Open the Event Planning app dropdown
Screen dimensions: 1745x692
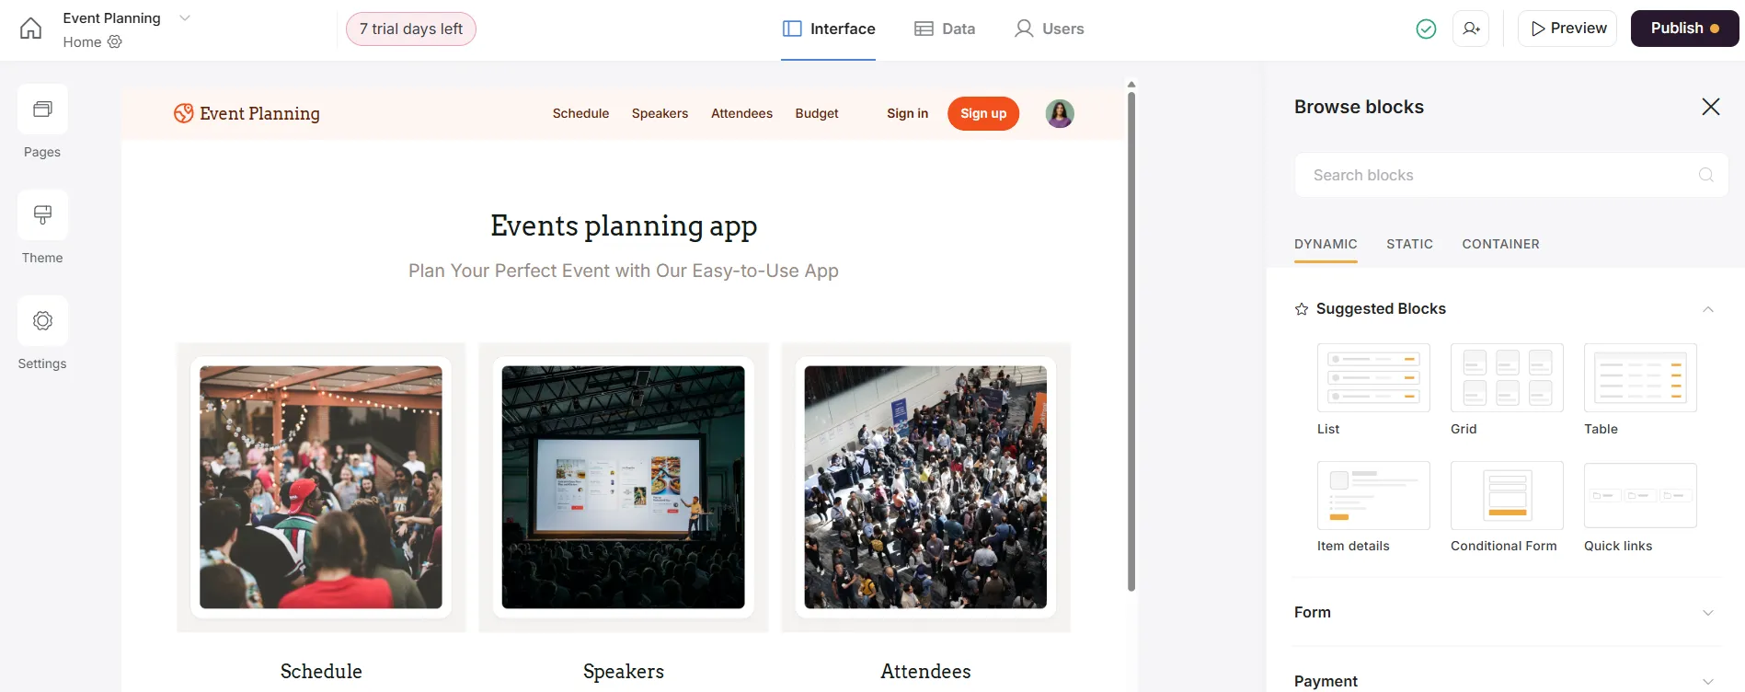tap(184, 18)
